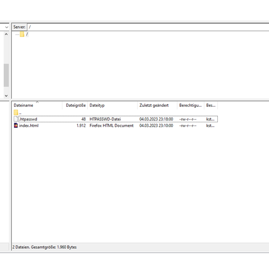
Task: Open the local path dropdown arrow
Action: point(6,27)
